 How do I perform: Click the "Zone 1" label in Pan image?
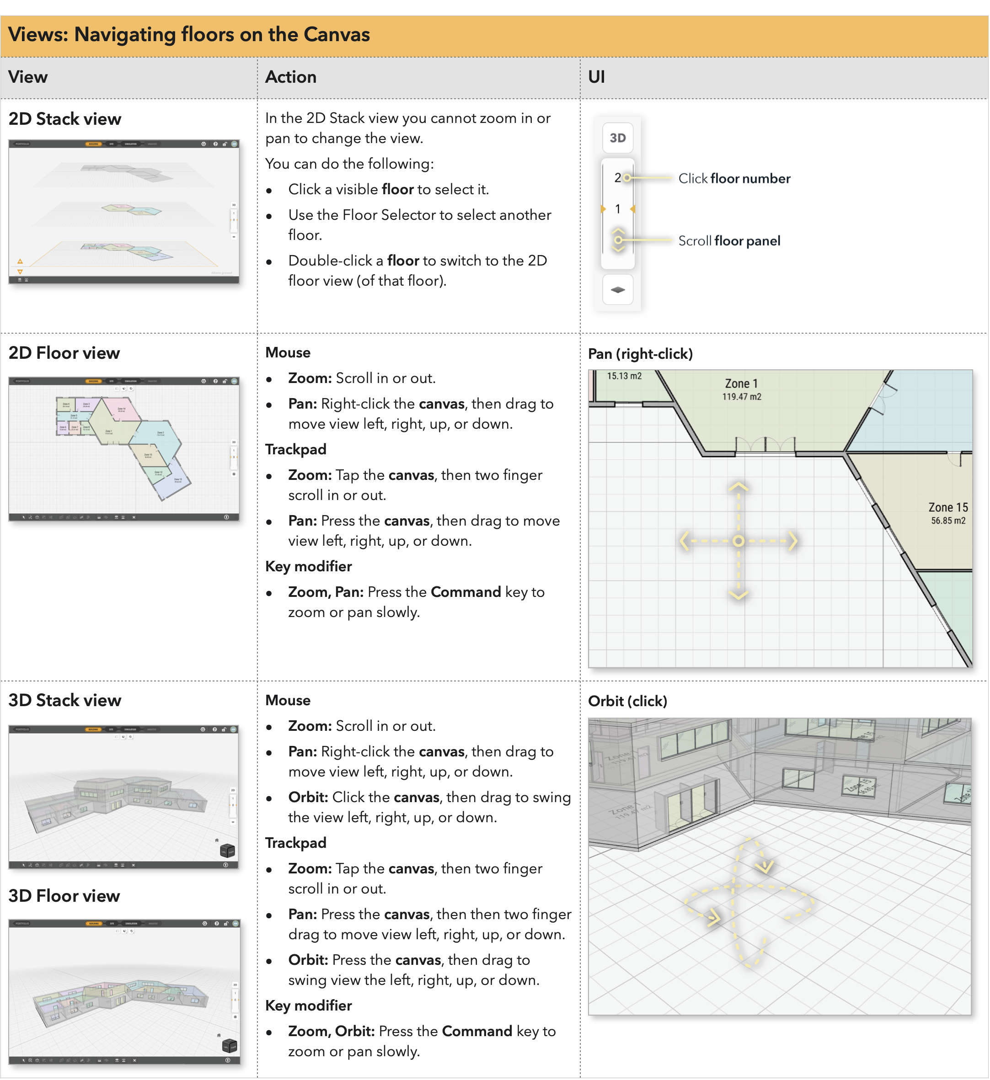click(x=741, y=383)
